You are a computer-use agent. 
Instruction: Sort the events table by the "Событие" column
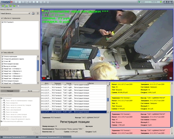coord(90,83)
